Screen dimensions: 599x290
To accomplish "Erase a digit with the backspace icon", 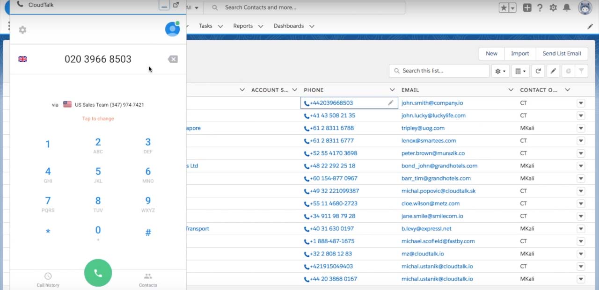I will tap(173, 59).
